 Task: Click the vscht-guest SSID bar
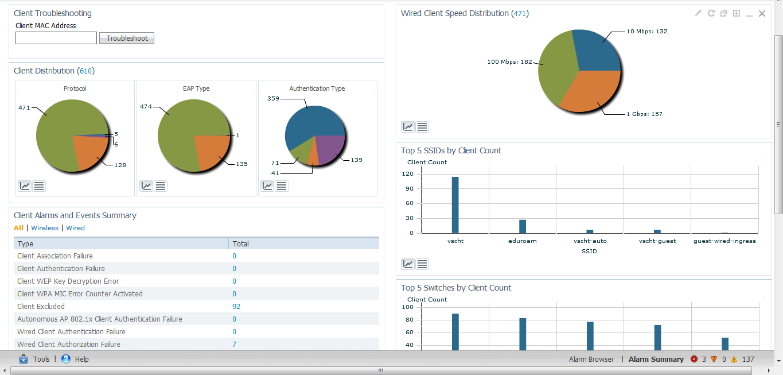(657, 231)
